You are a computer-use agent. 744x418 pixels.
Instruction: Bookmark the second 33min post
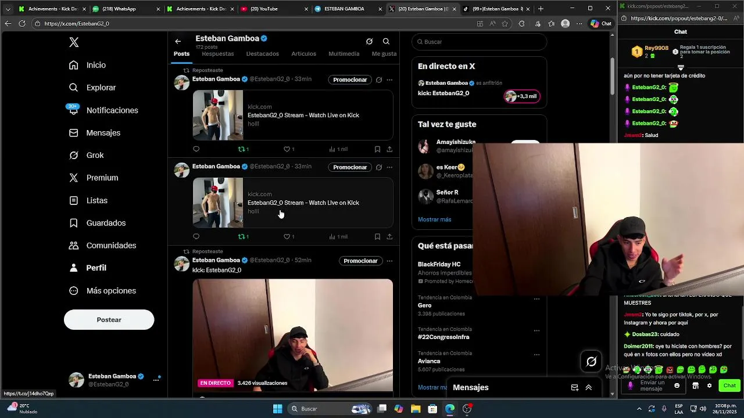coord(377,237)
